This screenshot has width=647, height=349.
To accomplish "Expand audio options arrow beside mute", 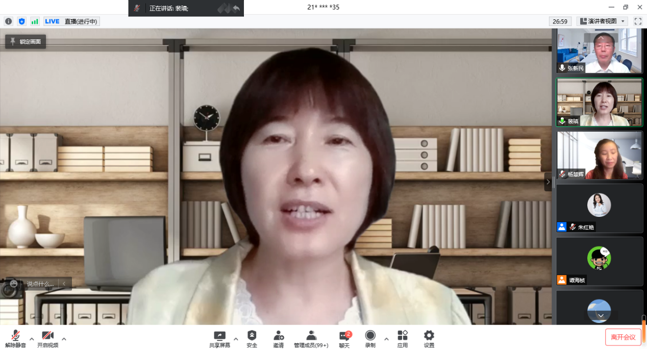I will click(32, 338).
